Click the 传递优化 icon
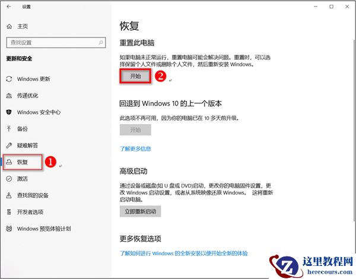Image resolution: width=356 pixels, height=279 pixels. [x=9, y=96]
